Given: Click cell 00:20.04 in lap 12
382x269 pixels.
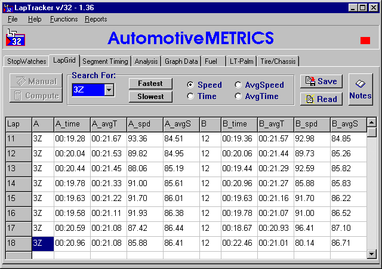Looking at the screenshot, I should pos(72,154).
